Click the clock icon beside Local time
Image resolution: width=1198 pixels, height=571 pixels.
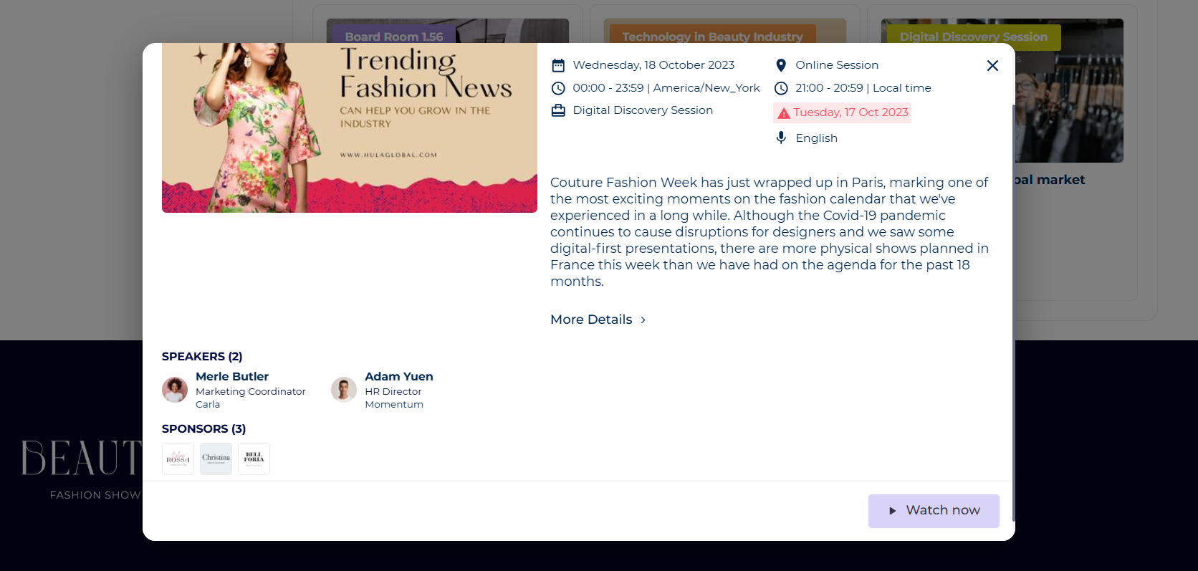[x=781, y=88]
